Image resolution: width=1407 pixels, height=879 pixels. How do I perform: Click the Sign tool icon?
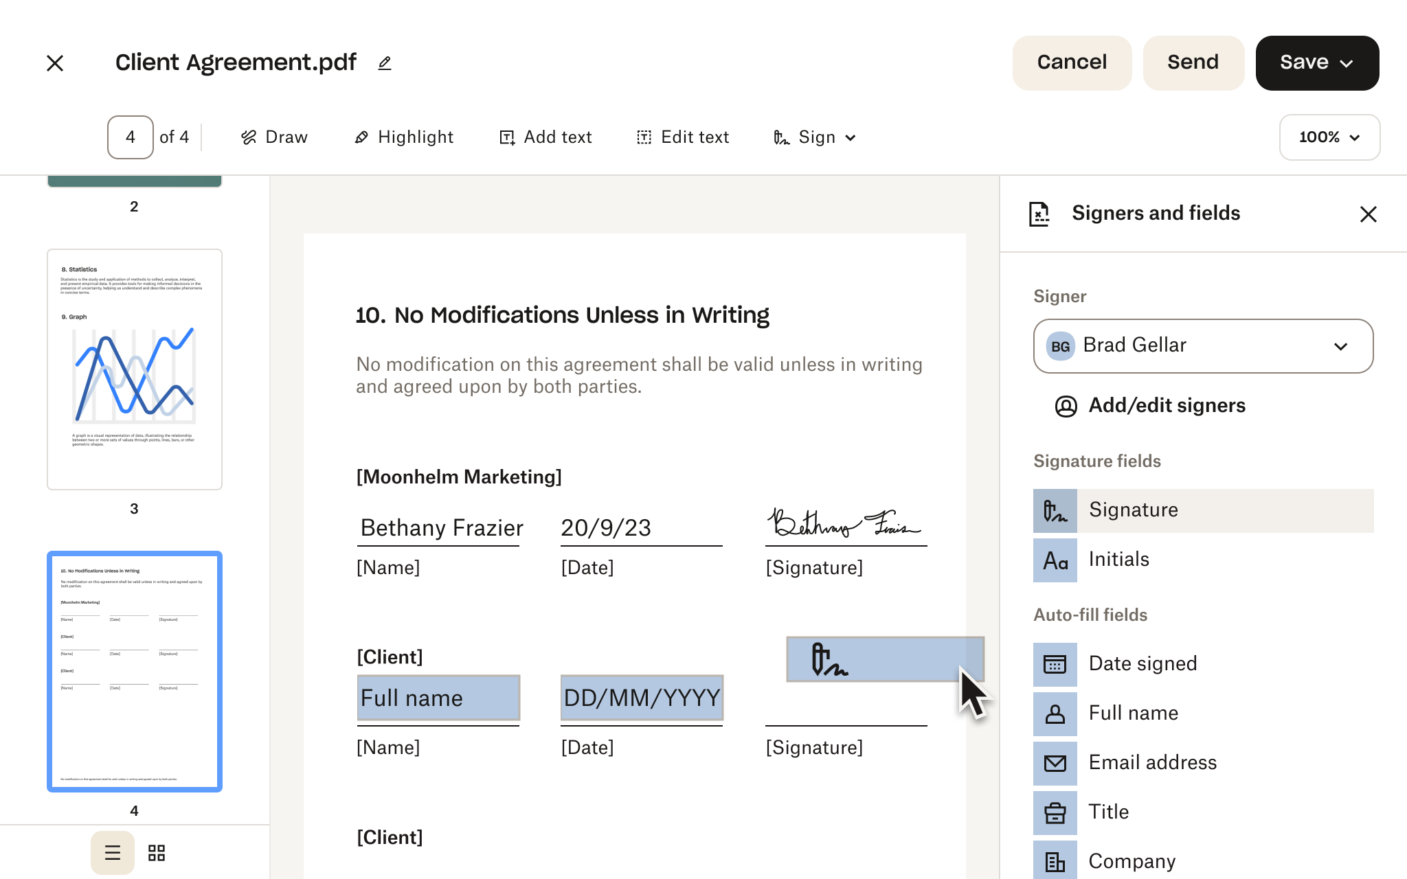pyautogui.click(x=780, y=137)
